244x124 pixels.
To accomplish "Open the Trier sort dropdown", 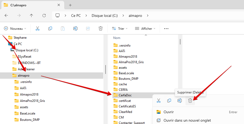I will [x=120, y=28].
